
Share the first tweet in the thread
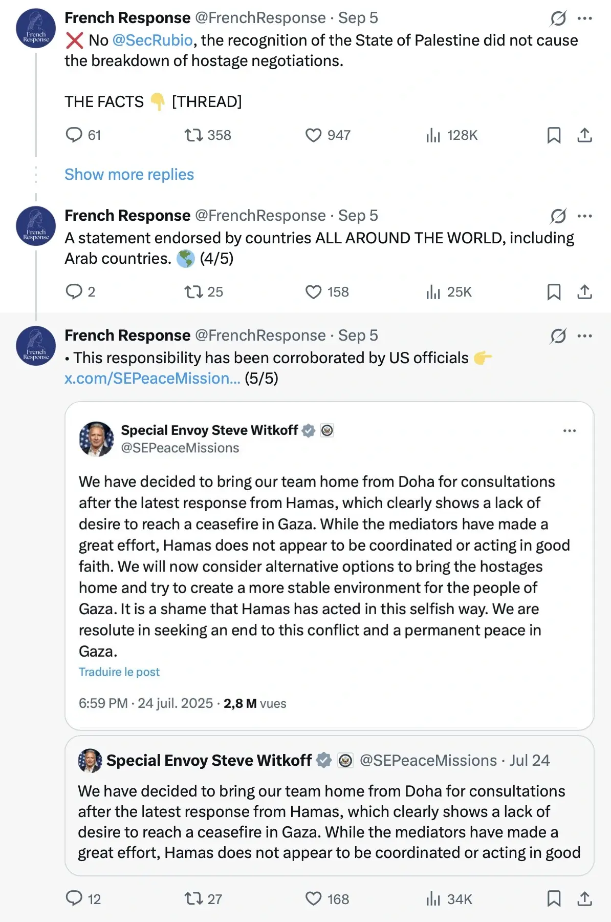[x=584, y=135]
